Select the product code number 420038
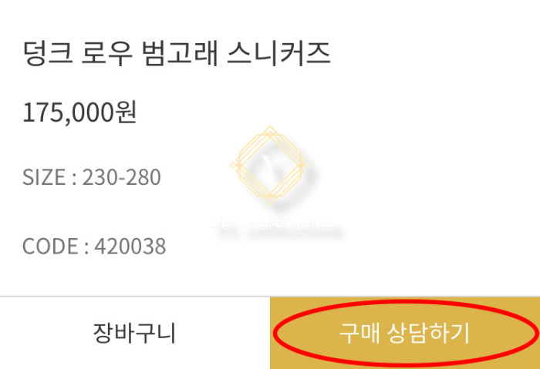This screenshot has height=369, width=540. 130,247
